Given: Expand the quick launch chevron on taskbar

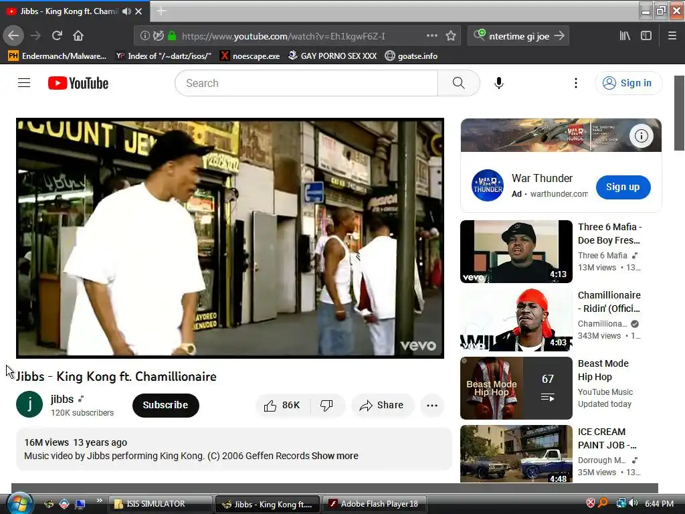Looking at the screenshot, I should 99,501.
